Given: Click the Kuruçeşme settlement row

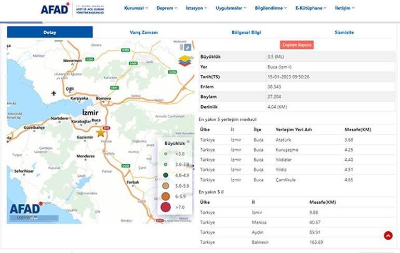Looking at the screenshot, I should tap(297, 150).
